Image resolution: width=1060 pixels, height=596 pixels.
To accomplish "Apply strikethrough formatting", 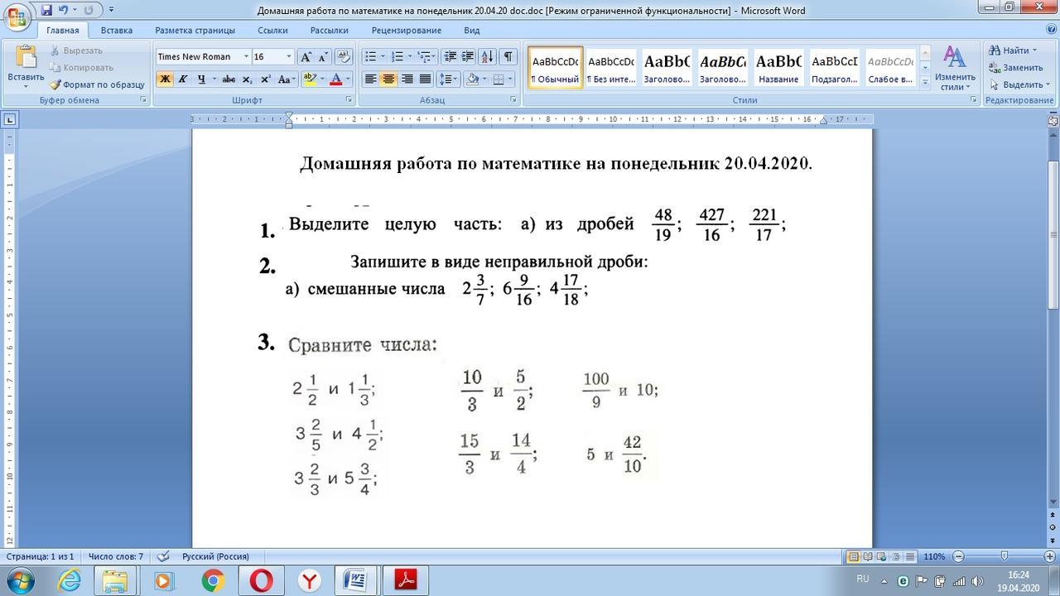I will point(229,79).
